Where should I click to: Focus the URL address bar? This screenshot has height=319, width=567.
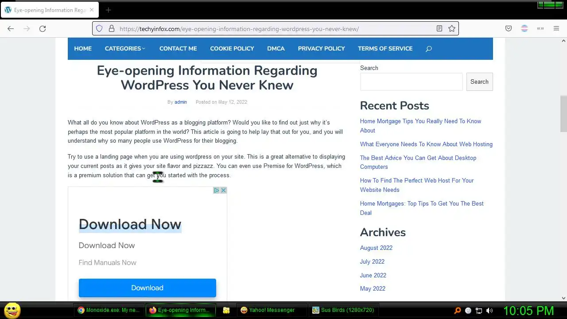pyautogui.click(x=275, y=29)
